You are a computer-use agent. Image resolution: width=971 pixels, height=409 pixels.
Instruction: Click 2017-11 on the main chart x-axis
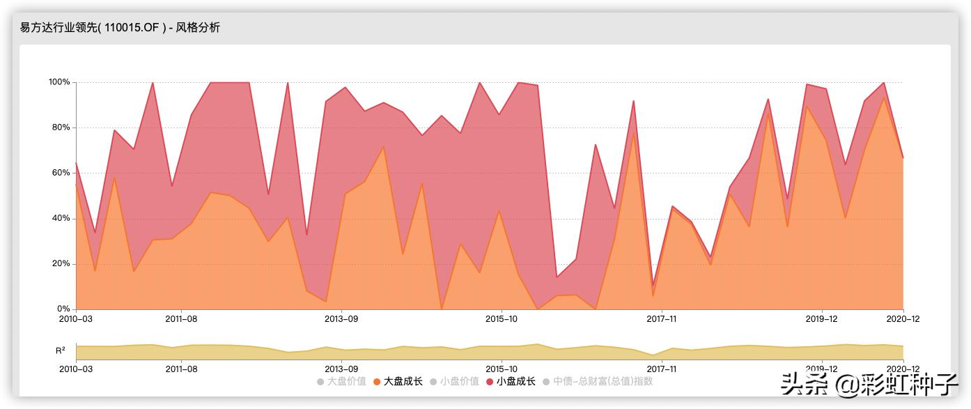[x=662, y=319]
